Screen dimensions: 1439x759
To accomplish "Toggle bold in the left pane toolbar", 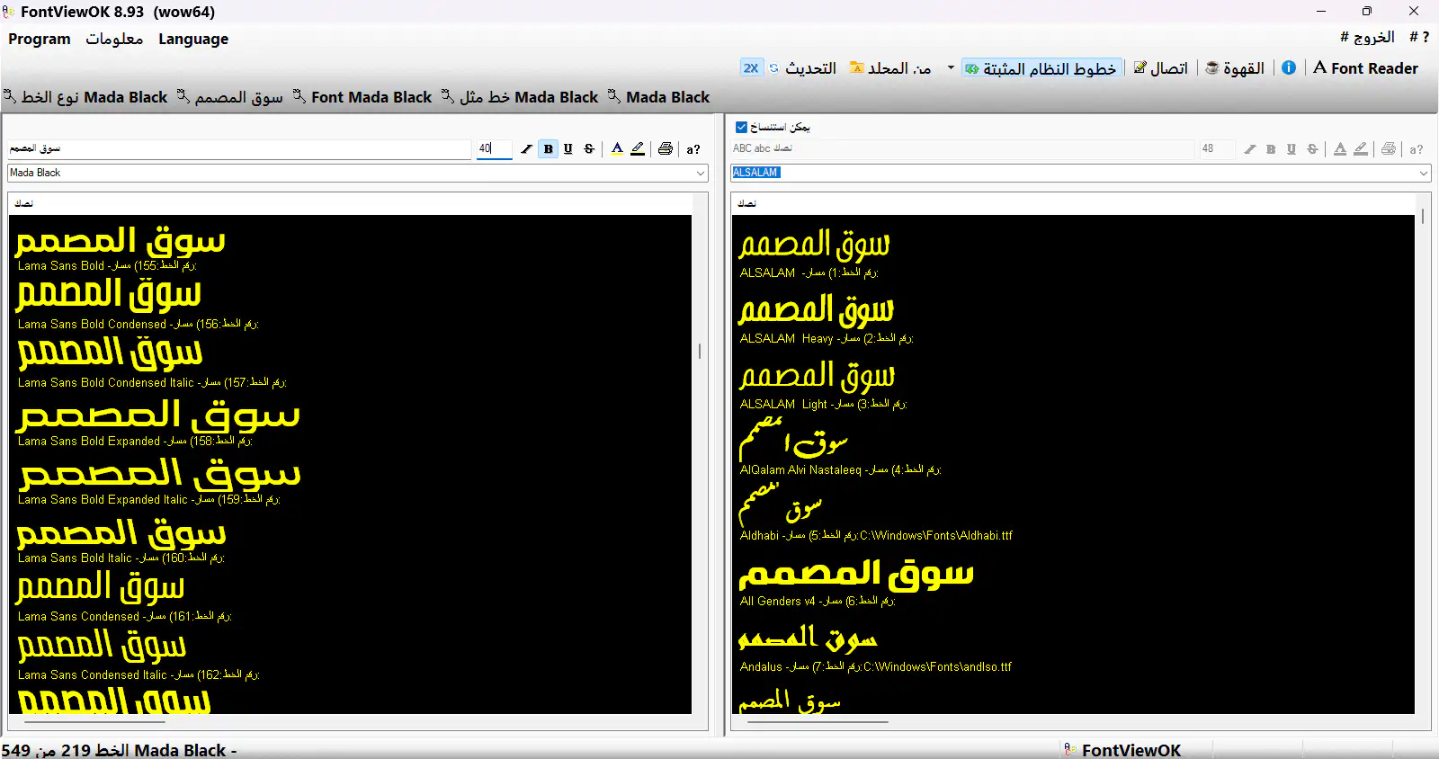I will click(x=548, y=149).
